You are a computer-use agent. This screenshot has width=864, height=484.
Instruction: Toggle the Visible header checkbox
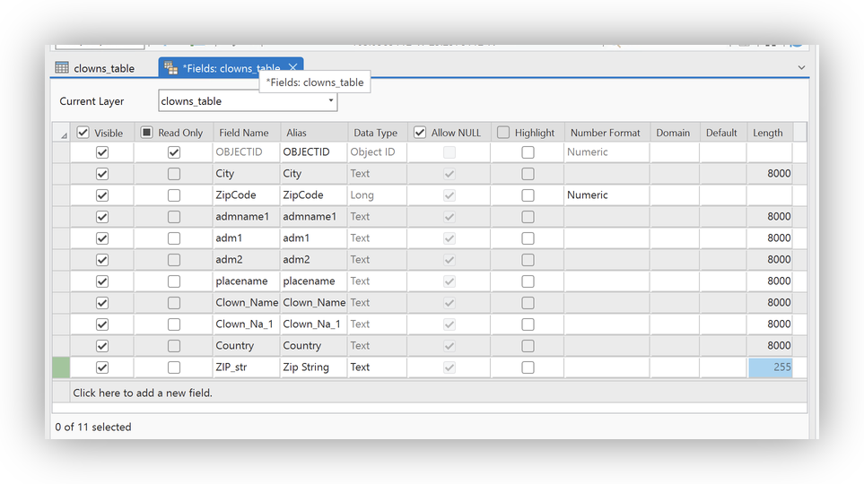tap(83, 133)
